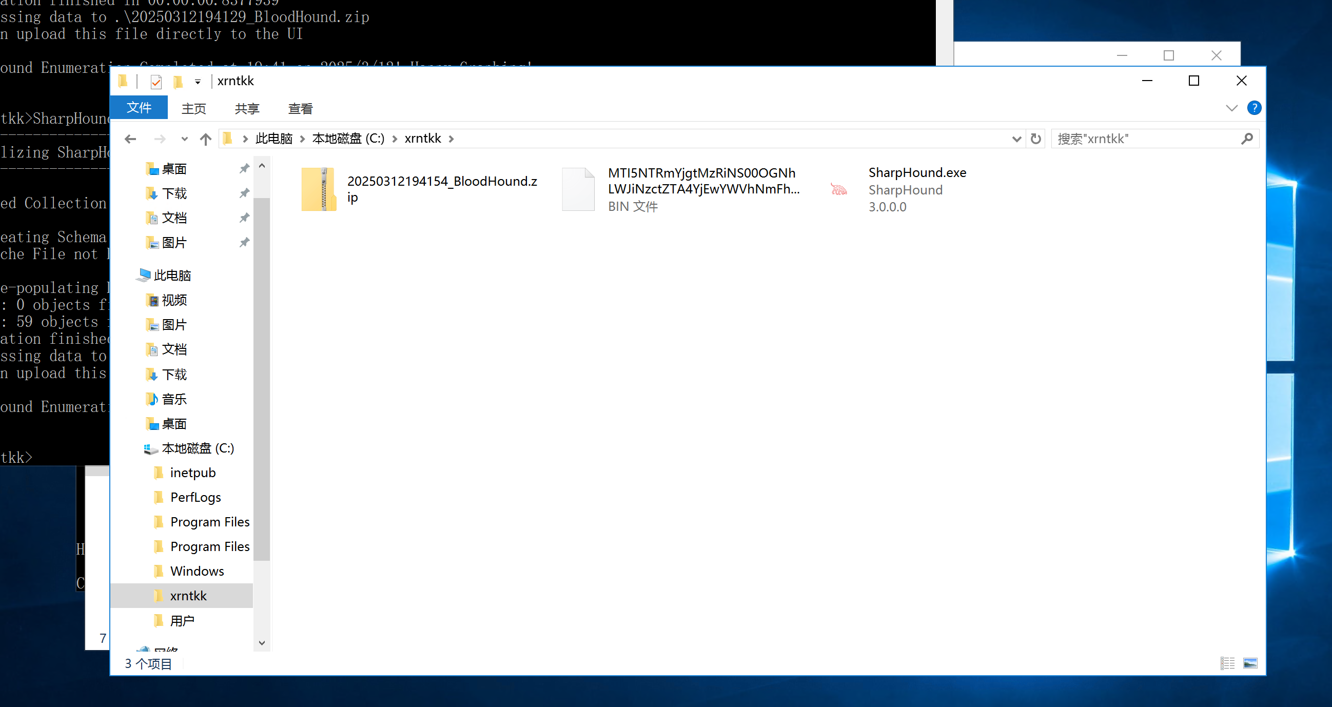Open pinned 图片 in quick access
Viewport: 1332px width, 707px height.
pyautogui.click(x=174, y=243)
